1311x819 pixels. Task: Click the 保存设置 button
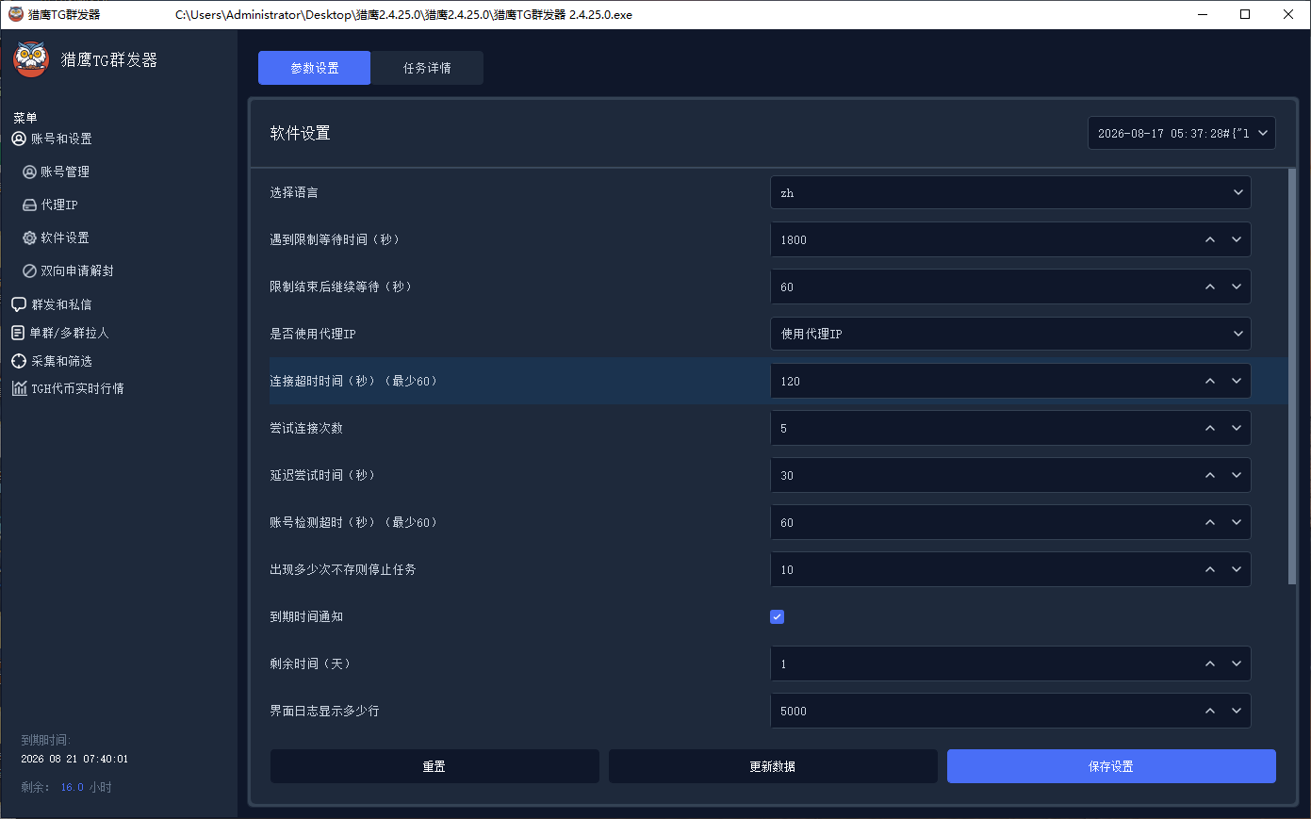1111,766
